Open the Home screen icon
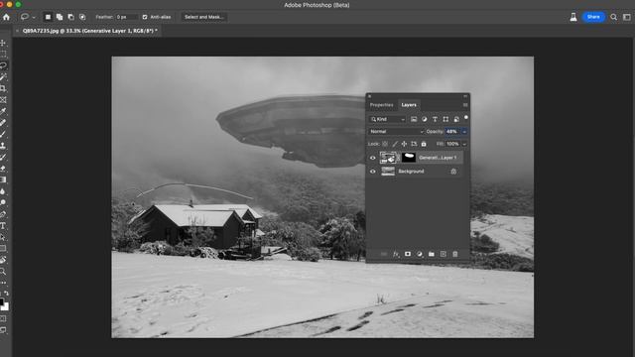 tap(6, 17)
